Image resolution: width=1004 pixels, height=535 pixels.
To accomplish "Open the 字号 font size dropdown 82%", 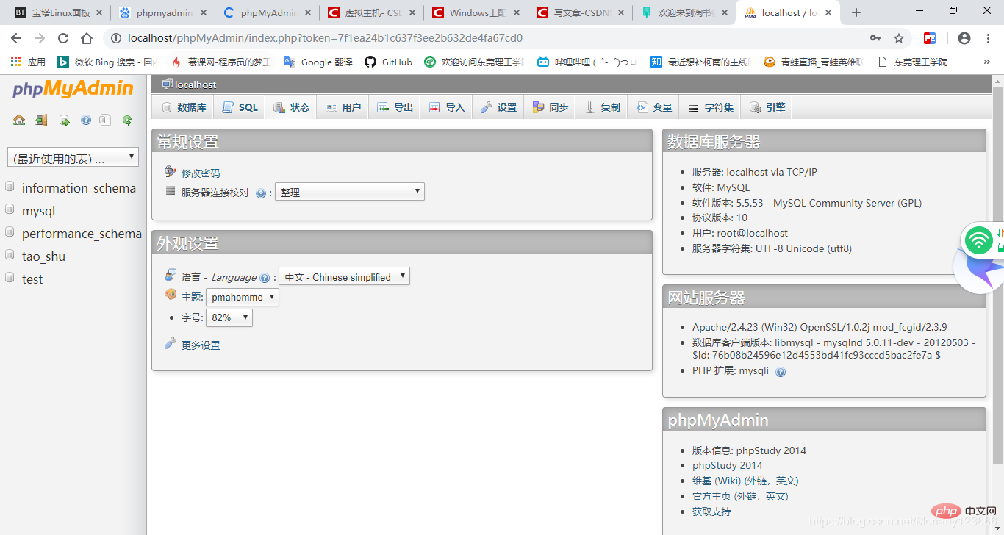I will 229,317.
